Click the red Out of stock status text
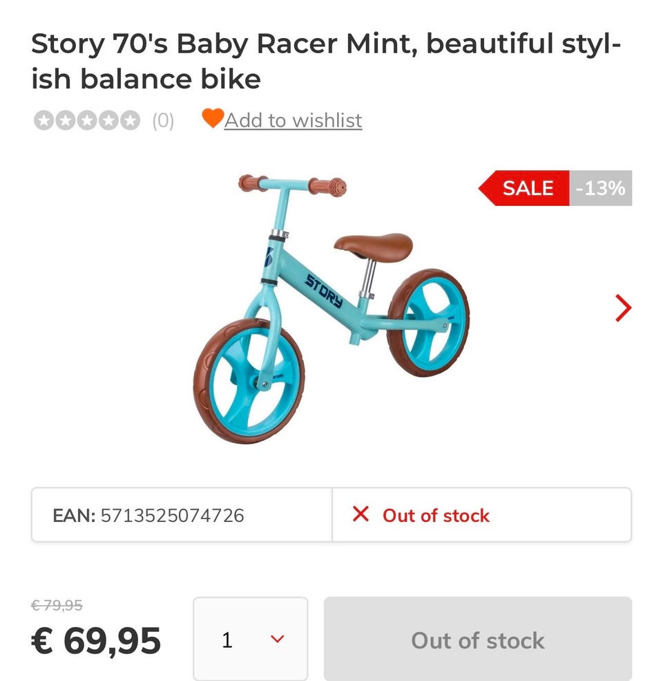Image resolution: width=663 pixels, height=681 pixels. [436, 515]
